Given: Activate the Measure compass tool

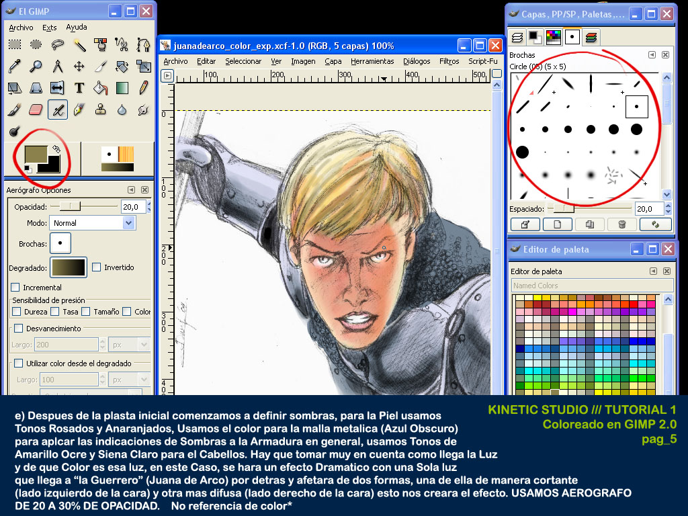Looking at the screenshot, I should point(58,67).
